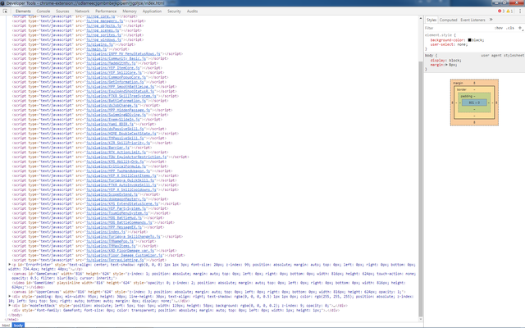The height and width of the screenshot is (328, 525).
Task: Open the js/rpg_scenes.js script link
Action: pyautogui.click(x=103, y=30)
